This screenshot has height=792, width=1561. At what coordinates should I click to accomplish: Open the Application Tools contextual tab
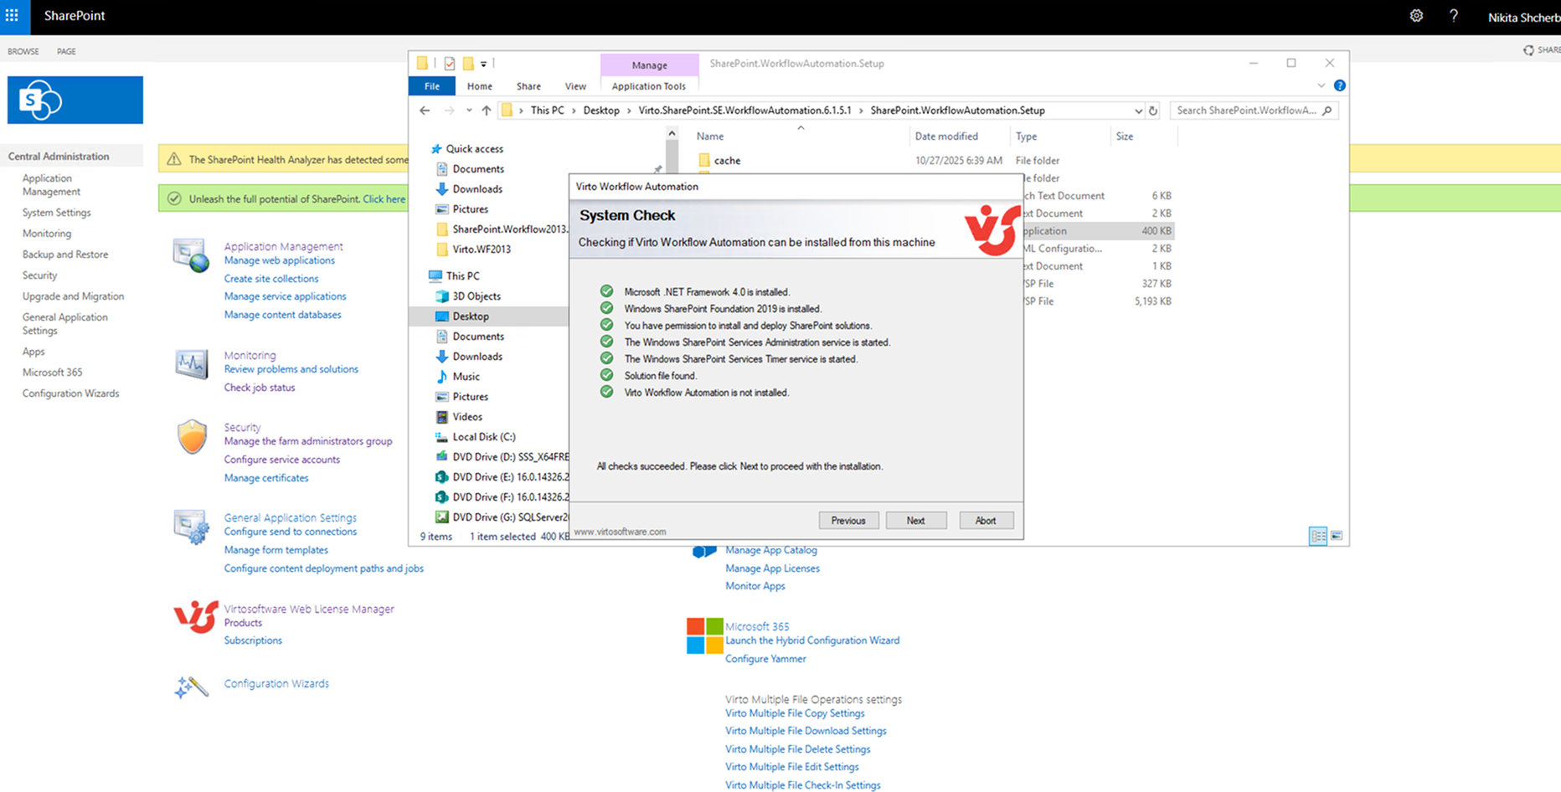click(650, 85)
